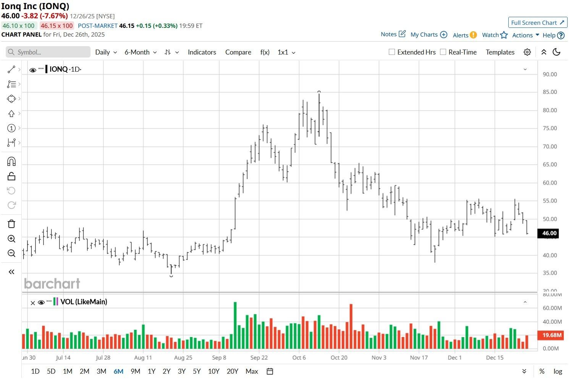Choose the shapes drawing tool
Image resolution: width=571 pixels, height=379 pixels.
11,99
